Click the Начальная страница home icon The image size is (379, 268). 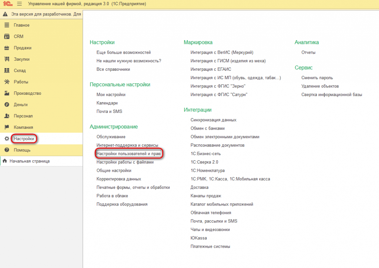tap(4, 161)
